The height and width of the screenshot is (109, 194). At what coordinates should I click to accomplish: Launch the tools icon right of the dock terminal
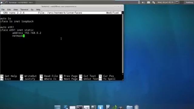click(x=86, y=107)
